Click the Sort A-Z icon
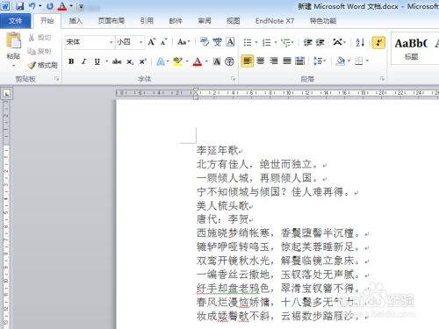The height and width of the screenshot is (329, 439). [360, 43]
